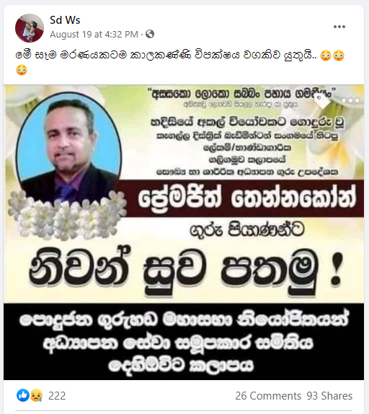Open Sd Ws profile picture
The image size is (369, 414).
click(30, 28)
